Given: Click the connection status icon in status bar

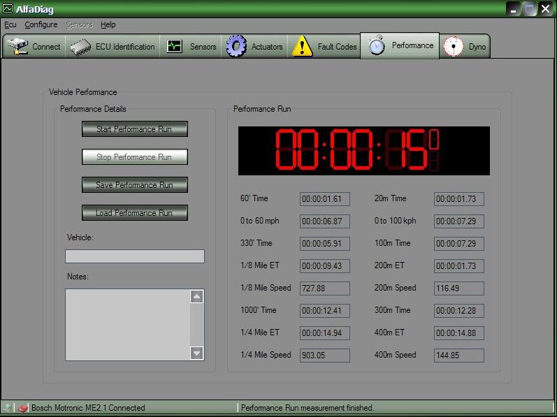Looking at the screenshot, I should point(22,408).
